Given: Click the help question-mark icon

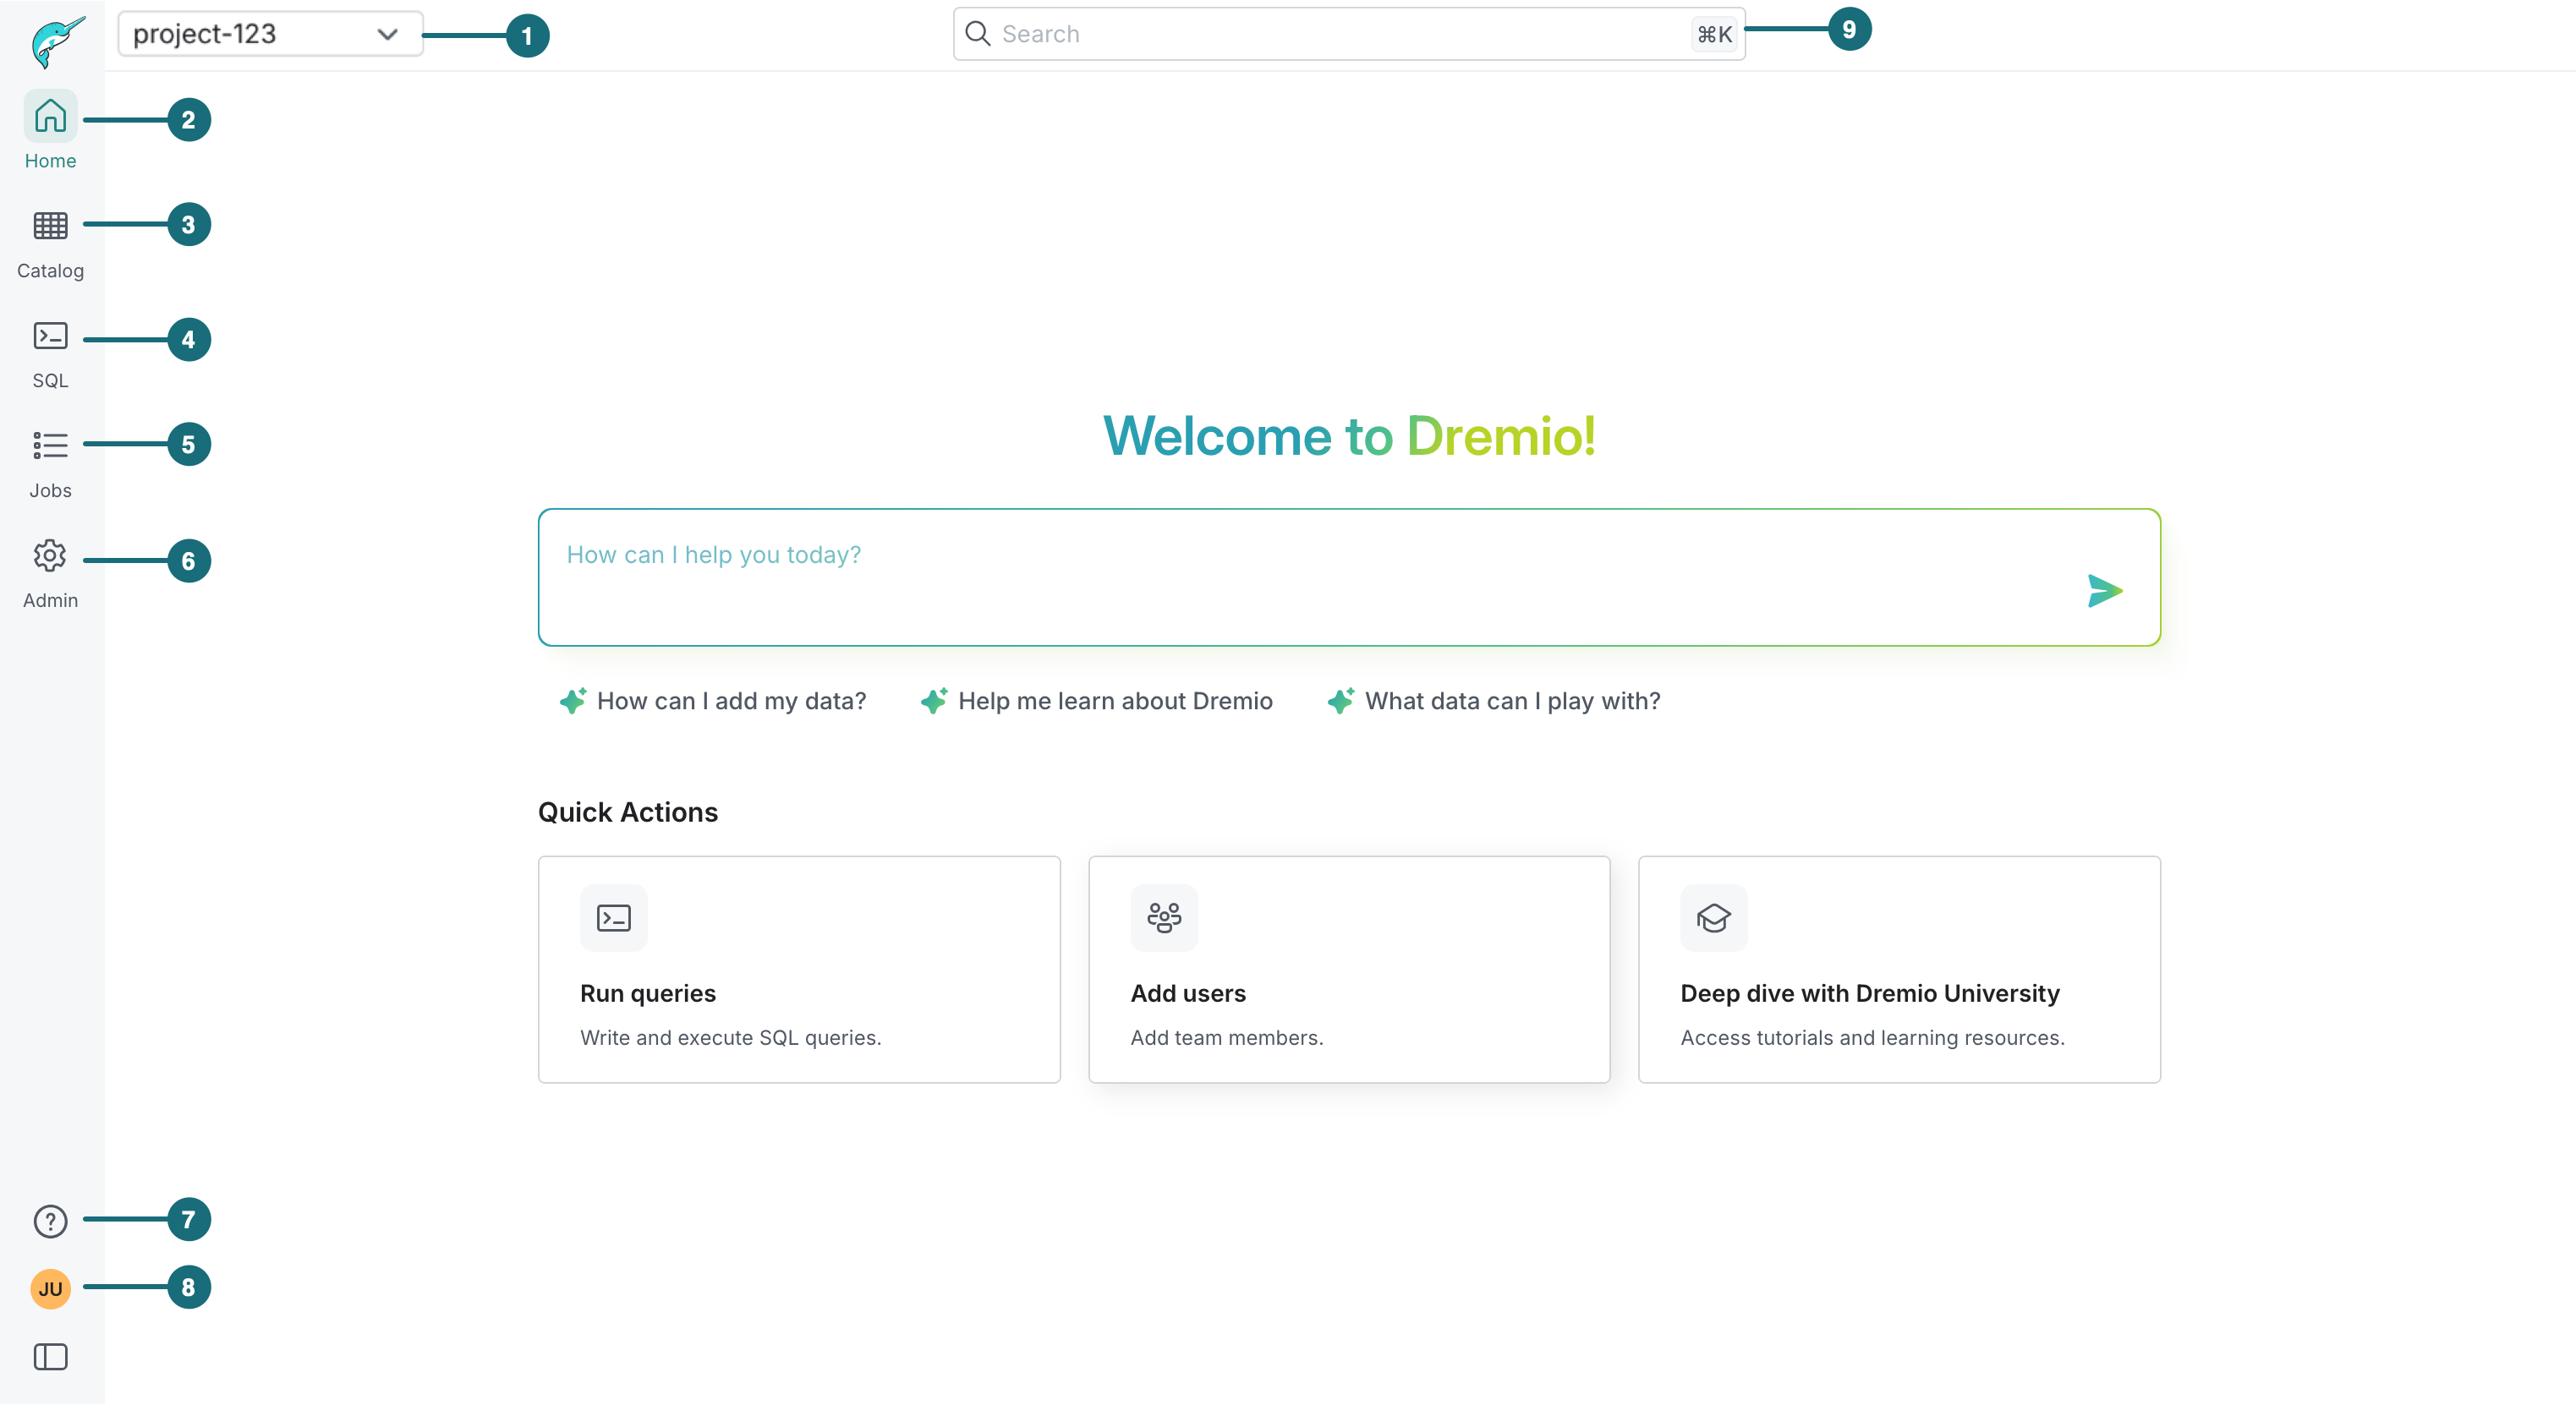Looking at the screenshot, I should tap(49, 1220).
